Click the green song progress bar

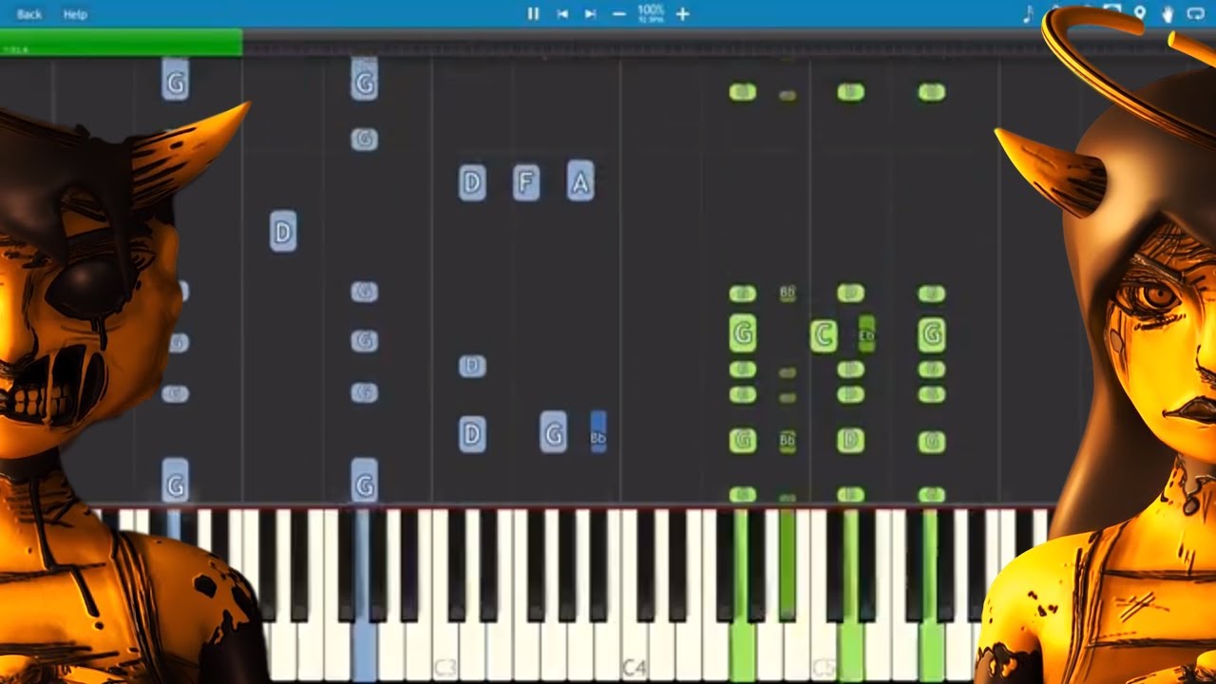121,43
